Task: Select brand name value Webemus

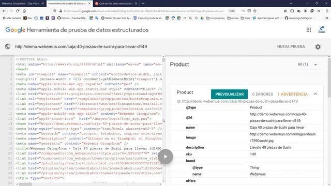Action: coord(258,174)
